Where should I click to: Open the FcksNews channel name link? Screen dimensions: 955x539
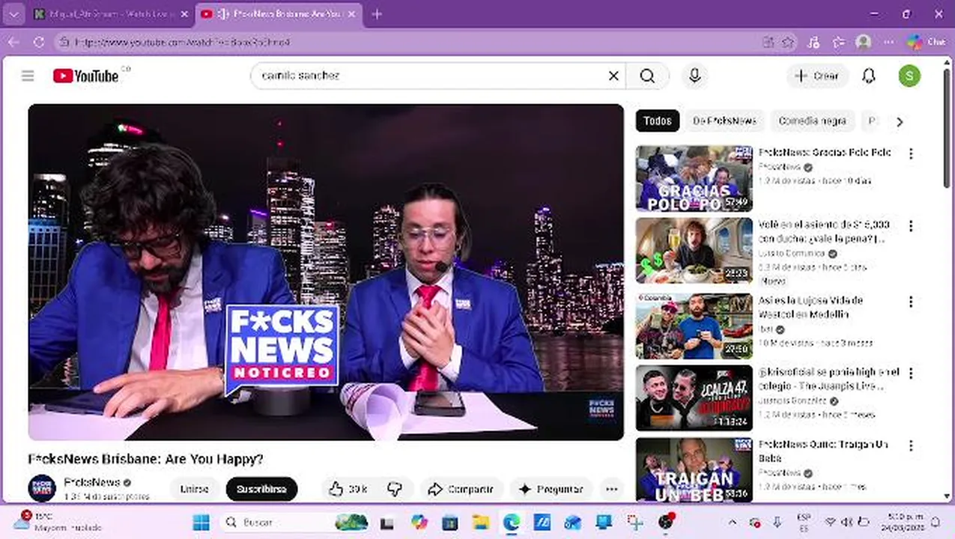tap(92, 482)
